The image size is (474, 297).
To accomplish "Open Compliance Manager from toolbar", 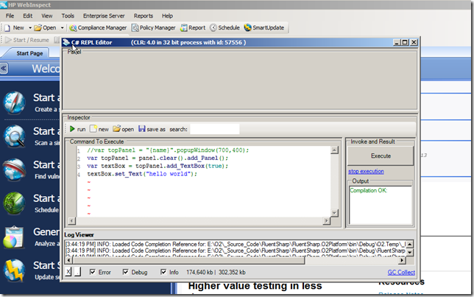I will pos(100,28).
